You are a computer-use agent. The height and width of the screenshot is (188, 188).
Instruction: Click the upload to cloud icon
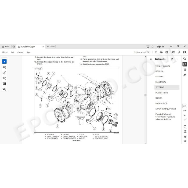point(161,52)
